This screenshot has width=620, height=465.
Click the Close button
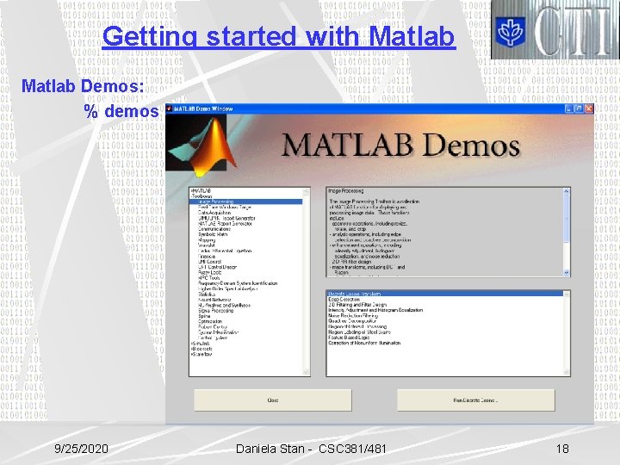tap(273, 400)
